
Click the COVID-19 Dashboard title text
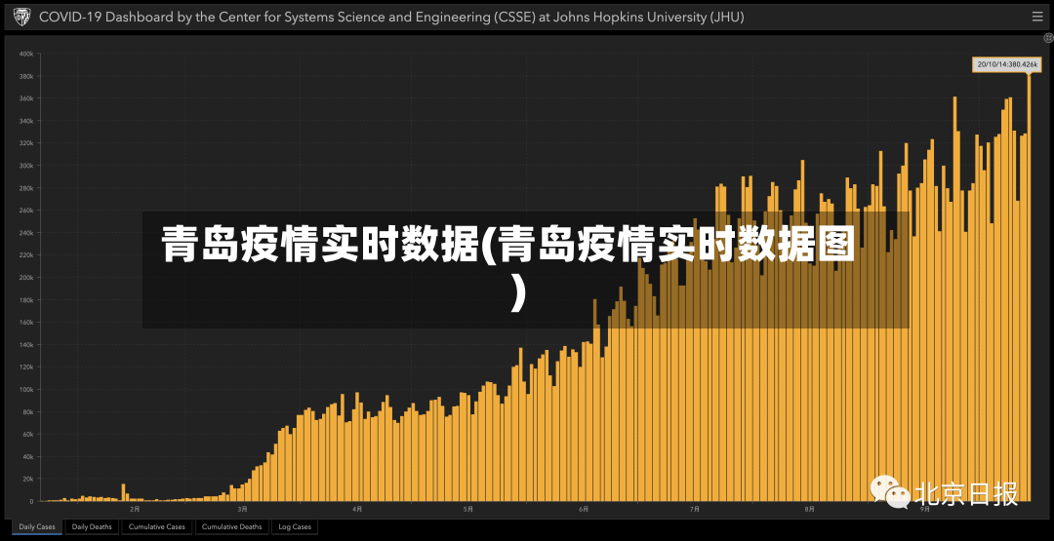coord(392,17)
